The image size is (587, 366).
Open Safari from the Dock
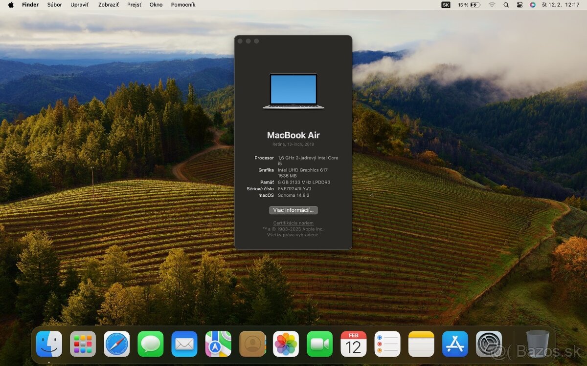click(117, 344)
